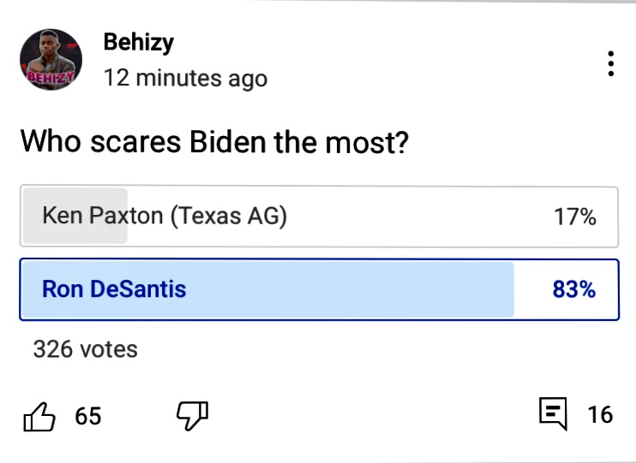Click the 'Ken Paxton' option text
The height and width of the screenshot is (463, 636).
click(x=102, y=216)
